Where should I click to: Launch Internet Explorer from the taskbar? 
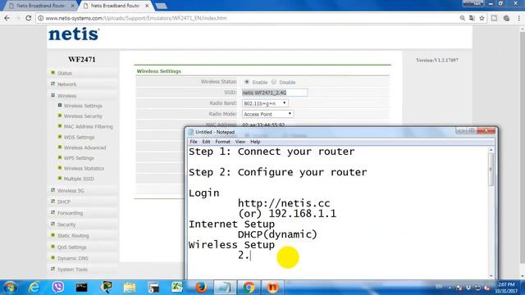click(x=34, y=288)
